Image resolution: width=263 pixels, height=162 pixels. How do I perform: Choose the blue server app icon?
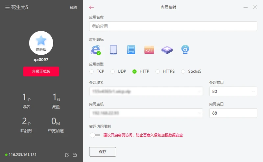coord(131,50)
